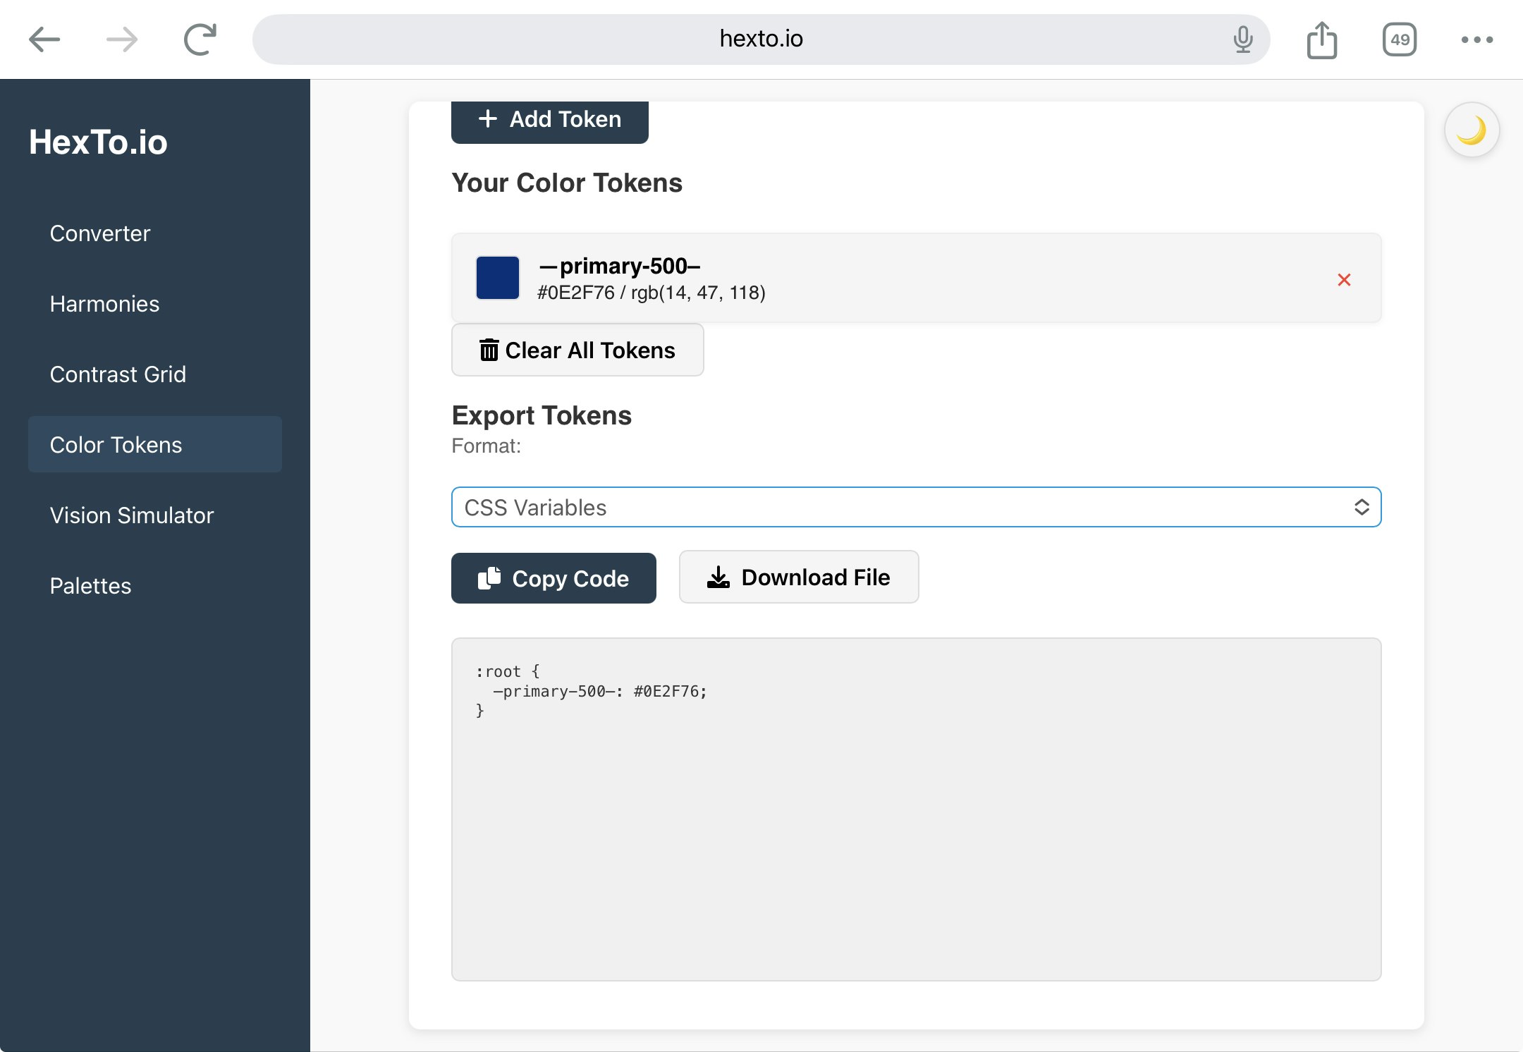
Task: Click Copy Code button
Action: point(553,578)
